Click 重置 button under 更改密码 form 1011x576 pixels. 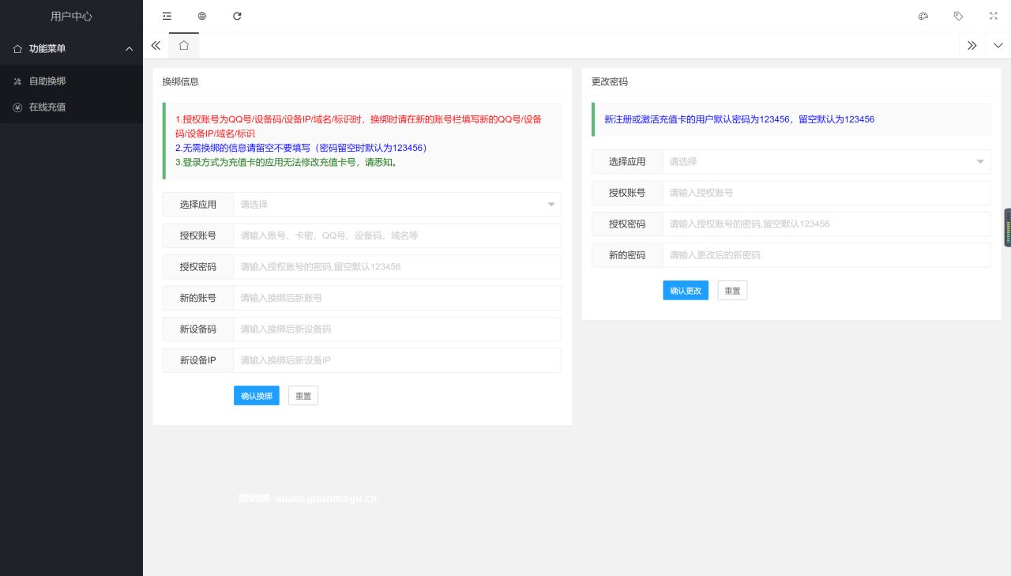(732, 290)
